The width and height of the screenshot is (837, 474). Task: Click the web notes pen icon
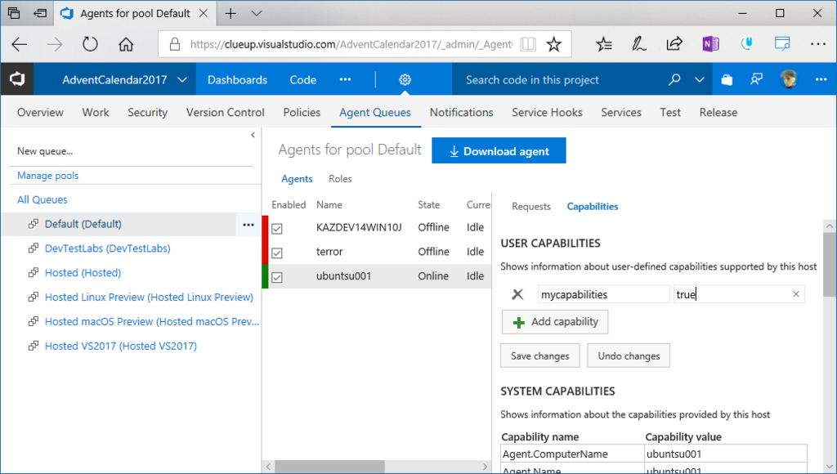click(639, 44)
